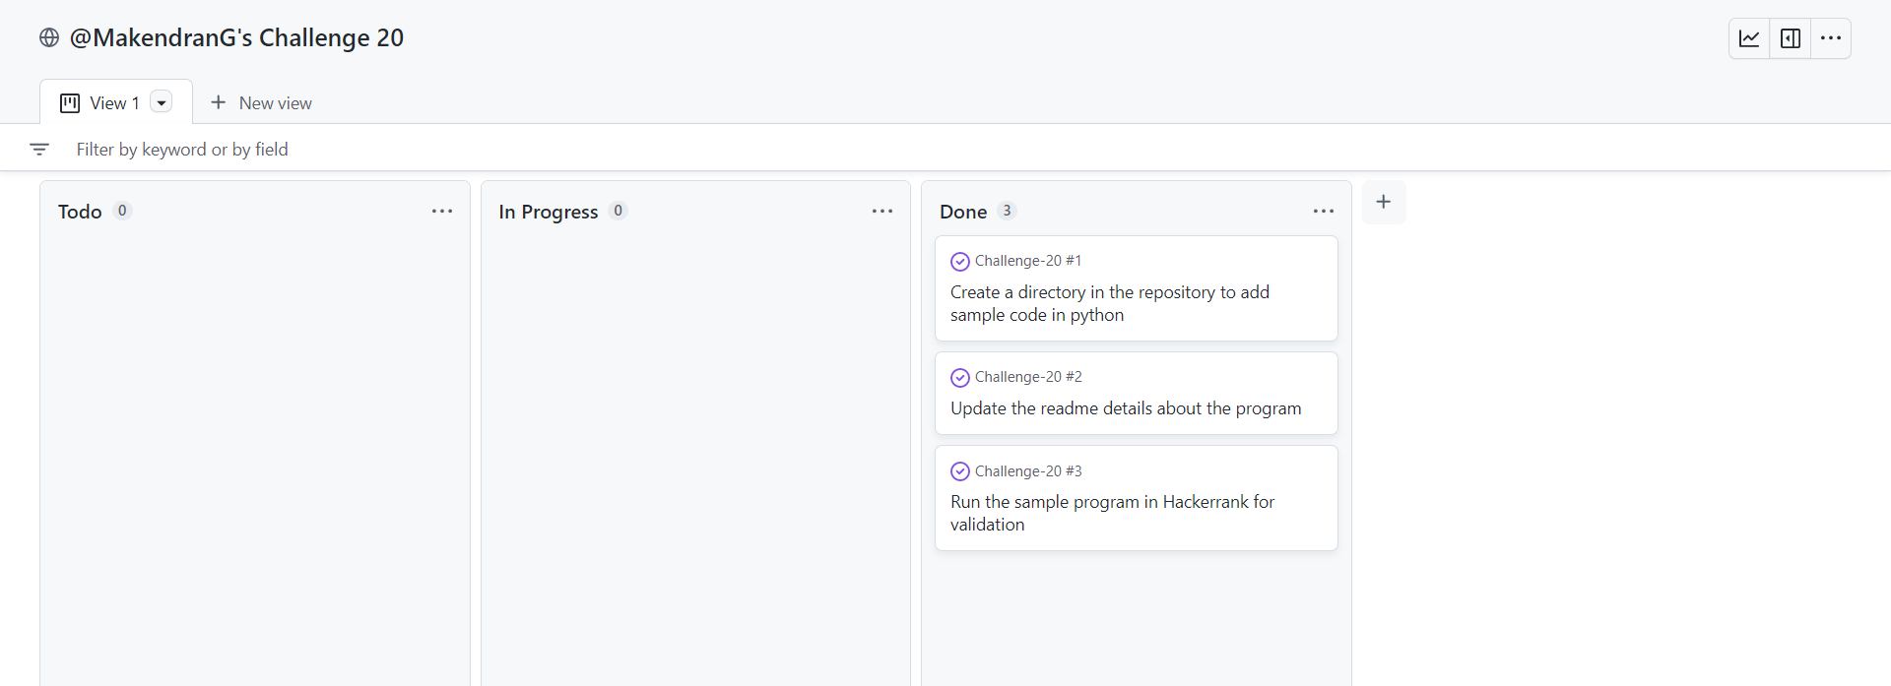The image size is (1891, 686).
Task: Add a New view tab
Action: [x=261, y=103]
